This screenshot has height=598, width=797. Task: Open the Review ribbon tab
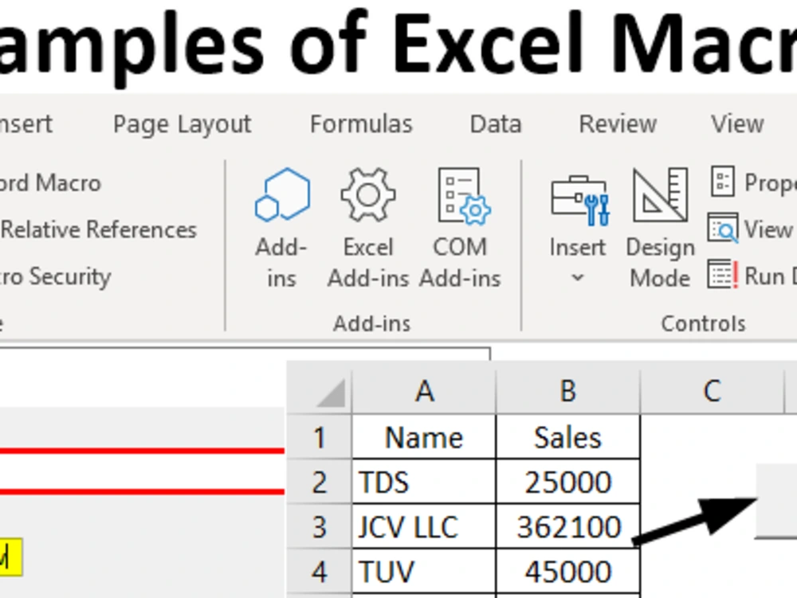point(618,124)
